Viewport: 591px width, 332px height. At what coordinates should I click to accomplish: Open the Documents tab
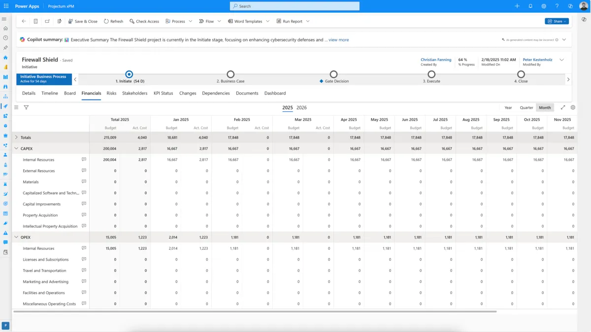pos(247,93)
